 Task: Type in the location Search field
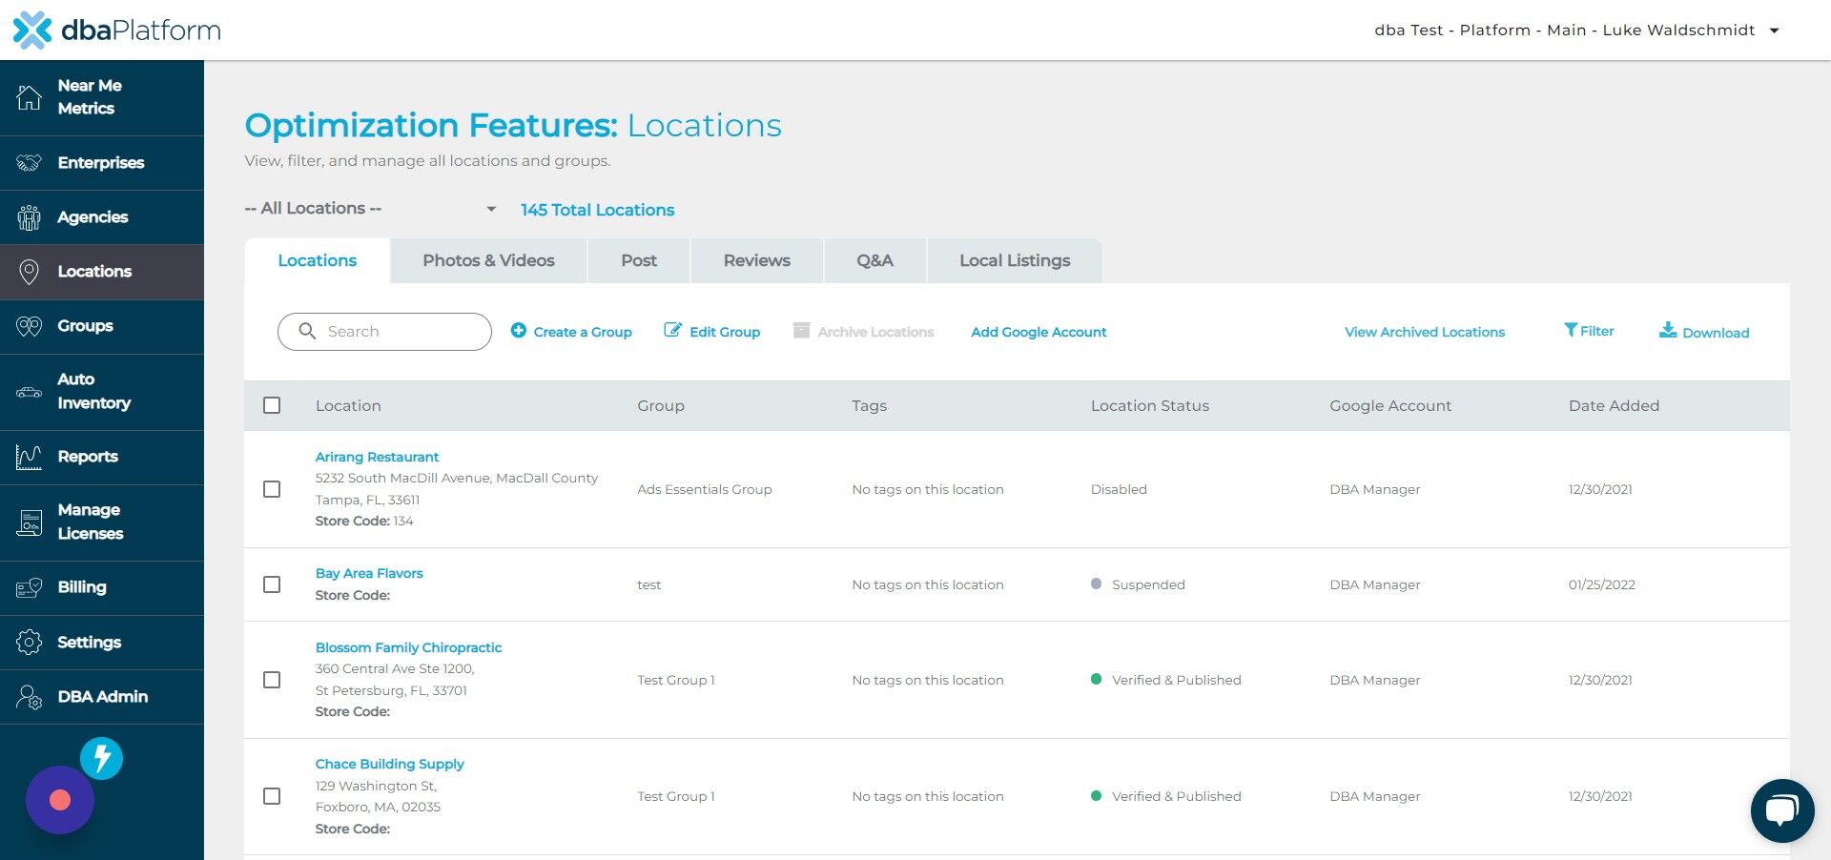pyautogui.click(x=384, y=331)
